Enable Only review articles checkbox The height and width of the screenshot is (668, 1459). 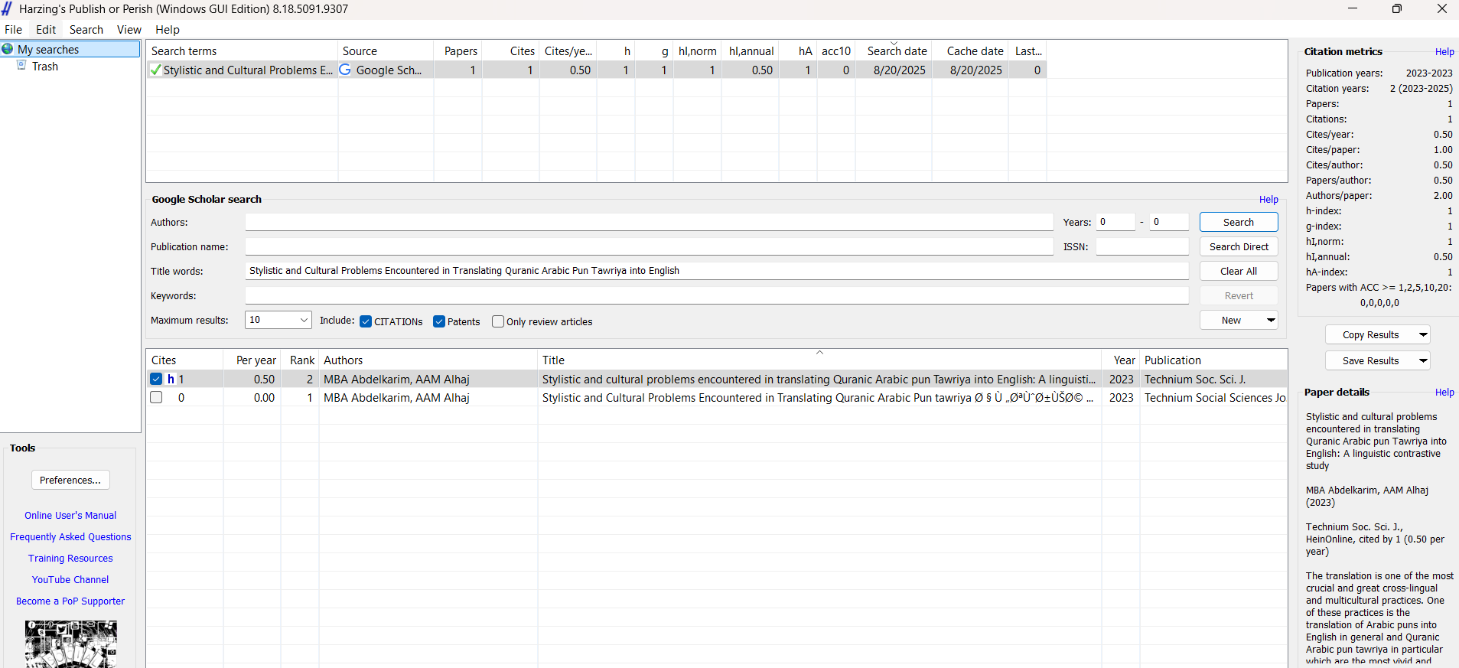(x=498, y=321)
